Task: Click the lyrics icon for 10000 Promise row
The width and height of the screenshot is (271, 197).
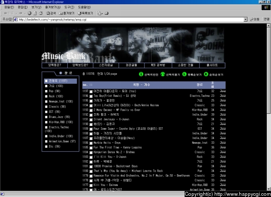Action: click(223, 166)
